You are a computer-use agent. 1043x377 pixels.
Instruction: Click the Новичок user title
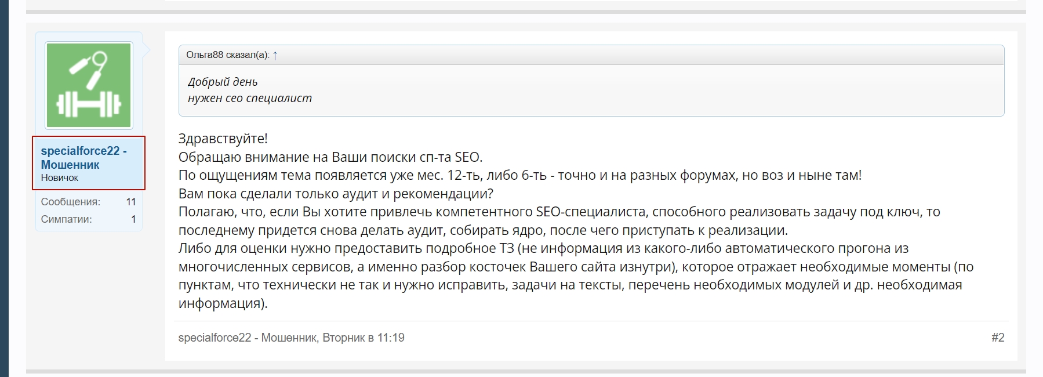click(x=59, y=178)
